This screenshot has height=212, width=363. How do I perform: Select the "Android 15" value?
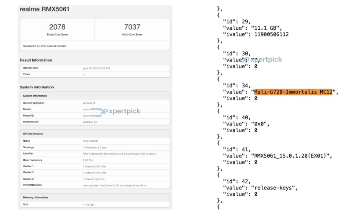pyautogui.click(x=89, y=103)
